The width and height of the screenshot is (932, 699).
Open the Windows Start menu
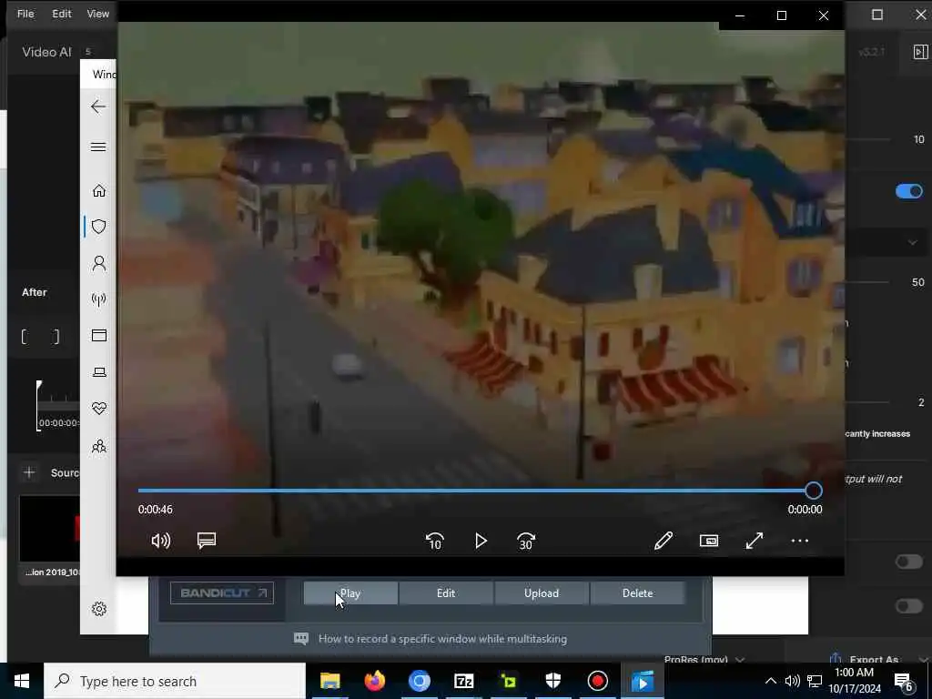point(22,681)
